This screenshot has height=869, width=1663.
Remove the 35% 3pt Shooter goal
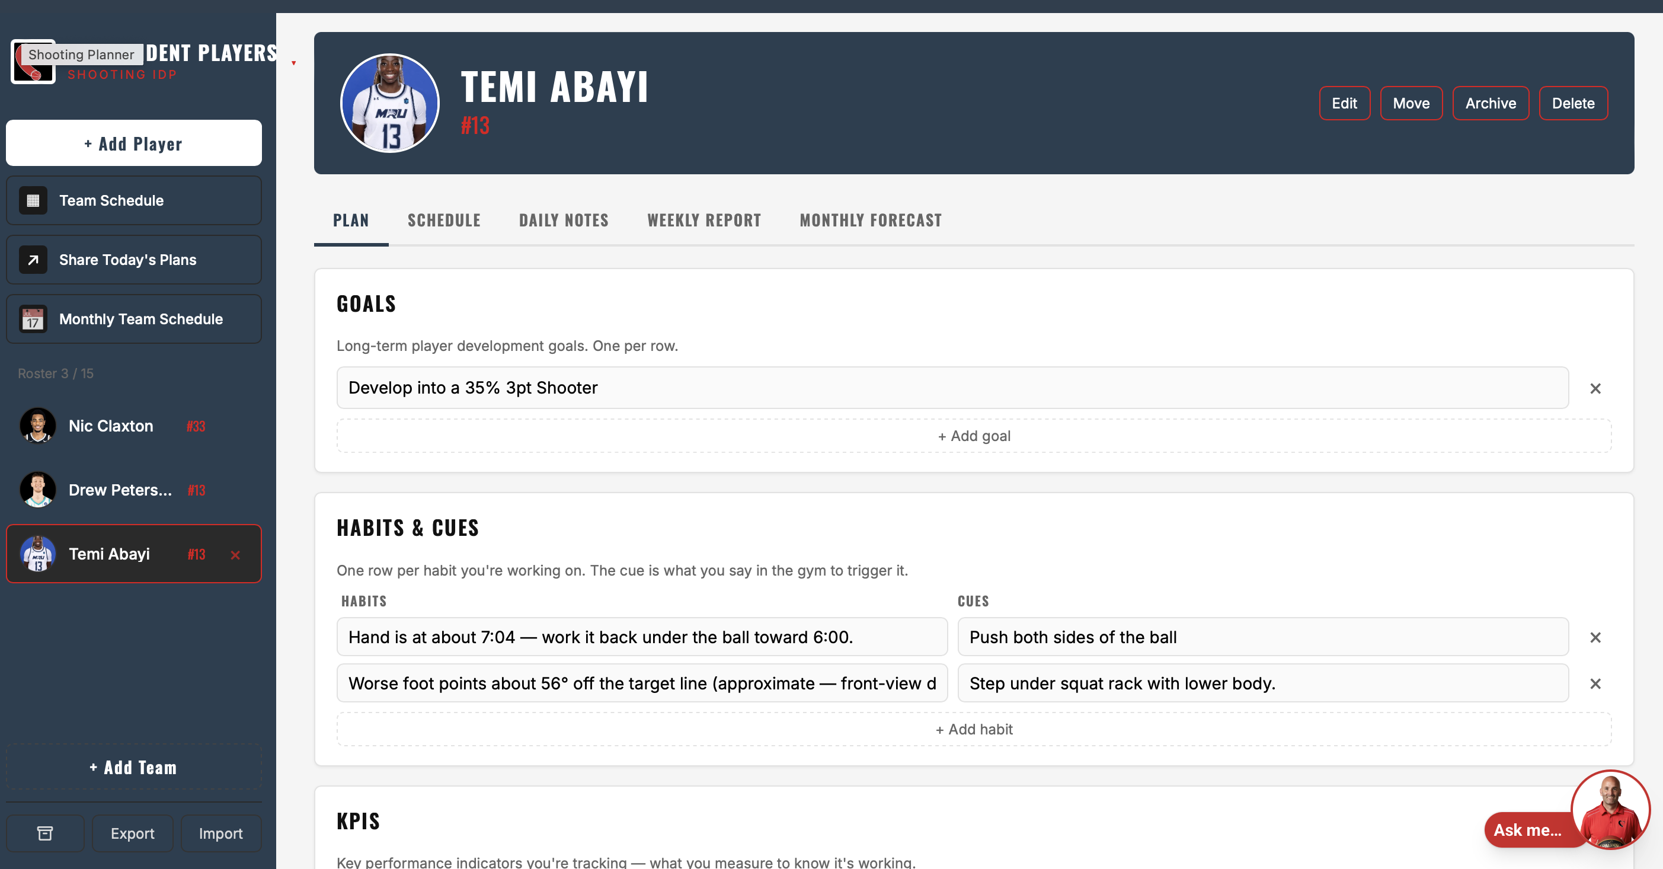point(1595,389)
